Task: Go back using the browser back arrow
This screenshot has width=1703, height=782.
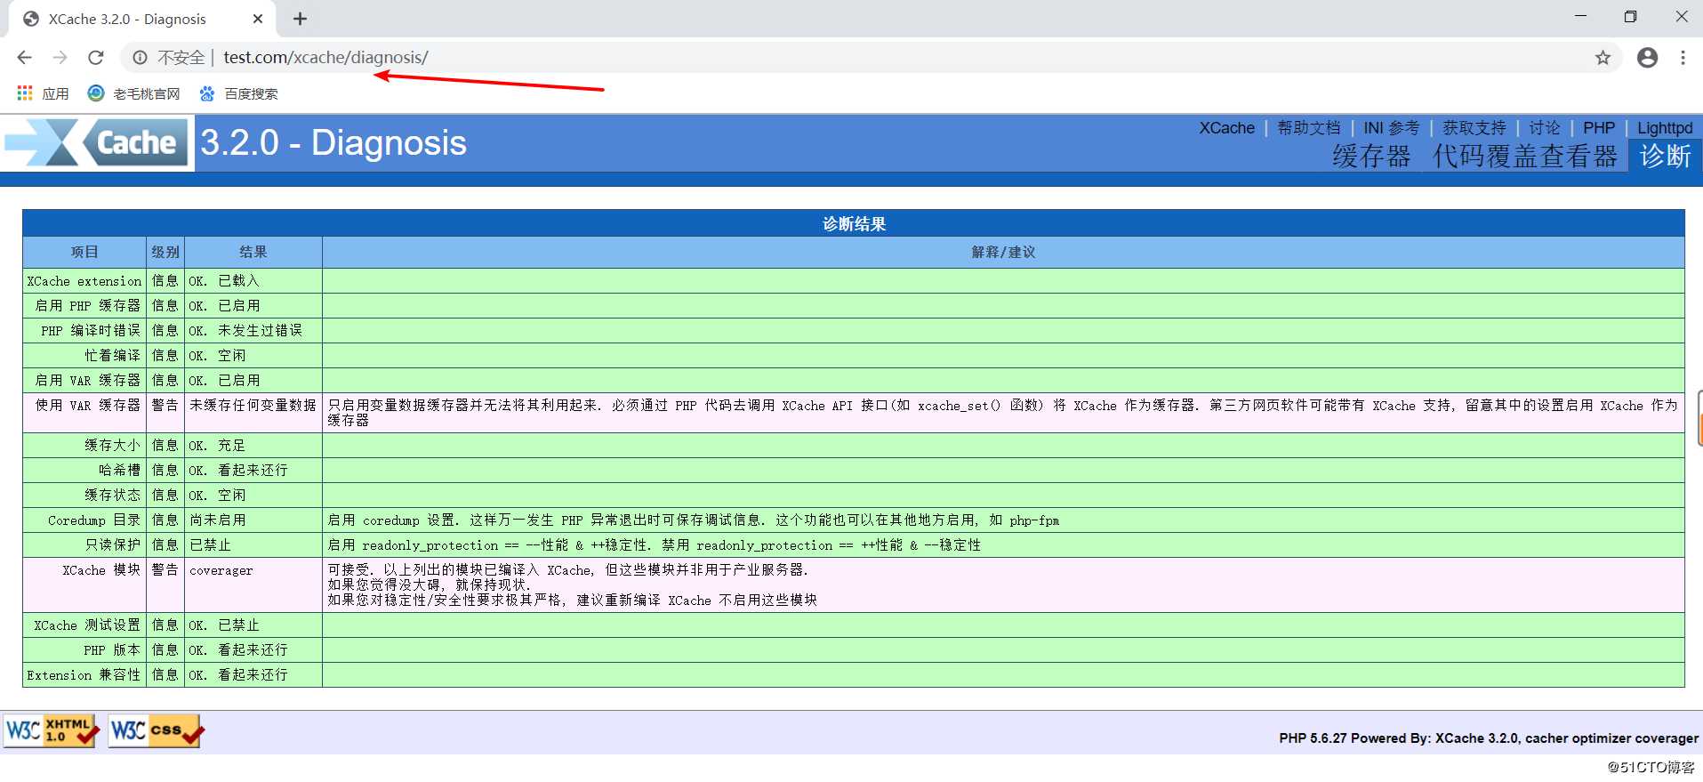Action: (x=24, y=57)
